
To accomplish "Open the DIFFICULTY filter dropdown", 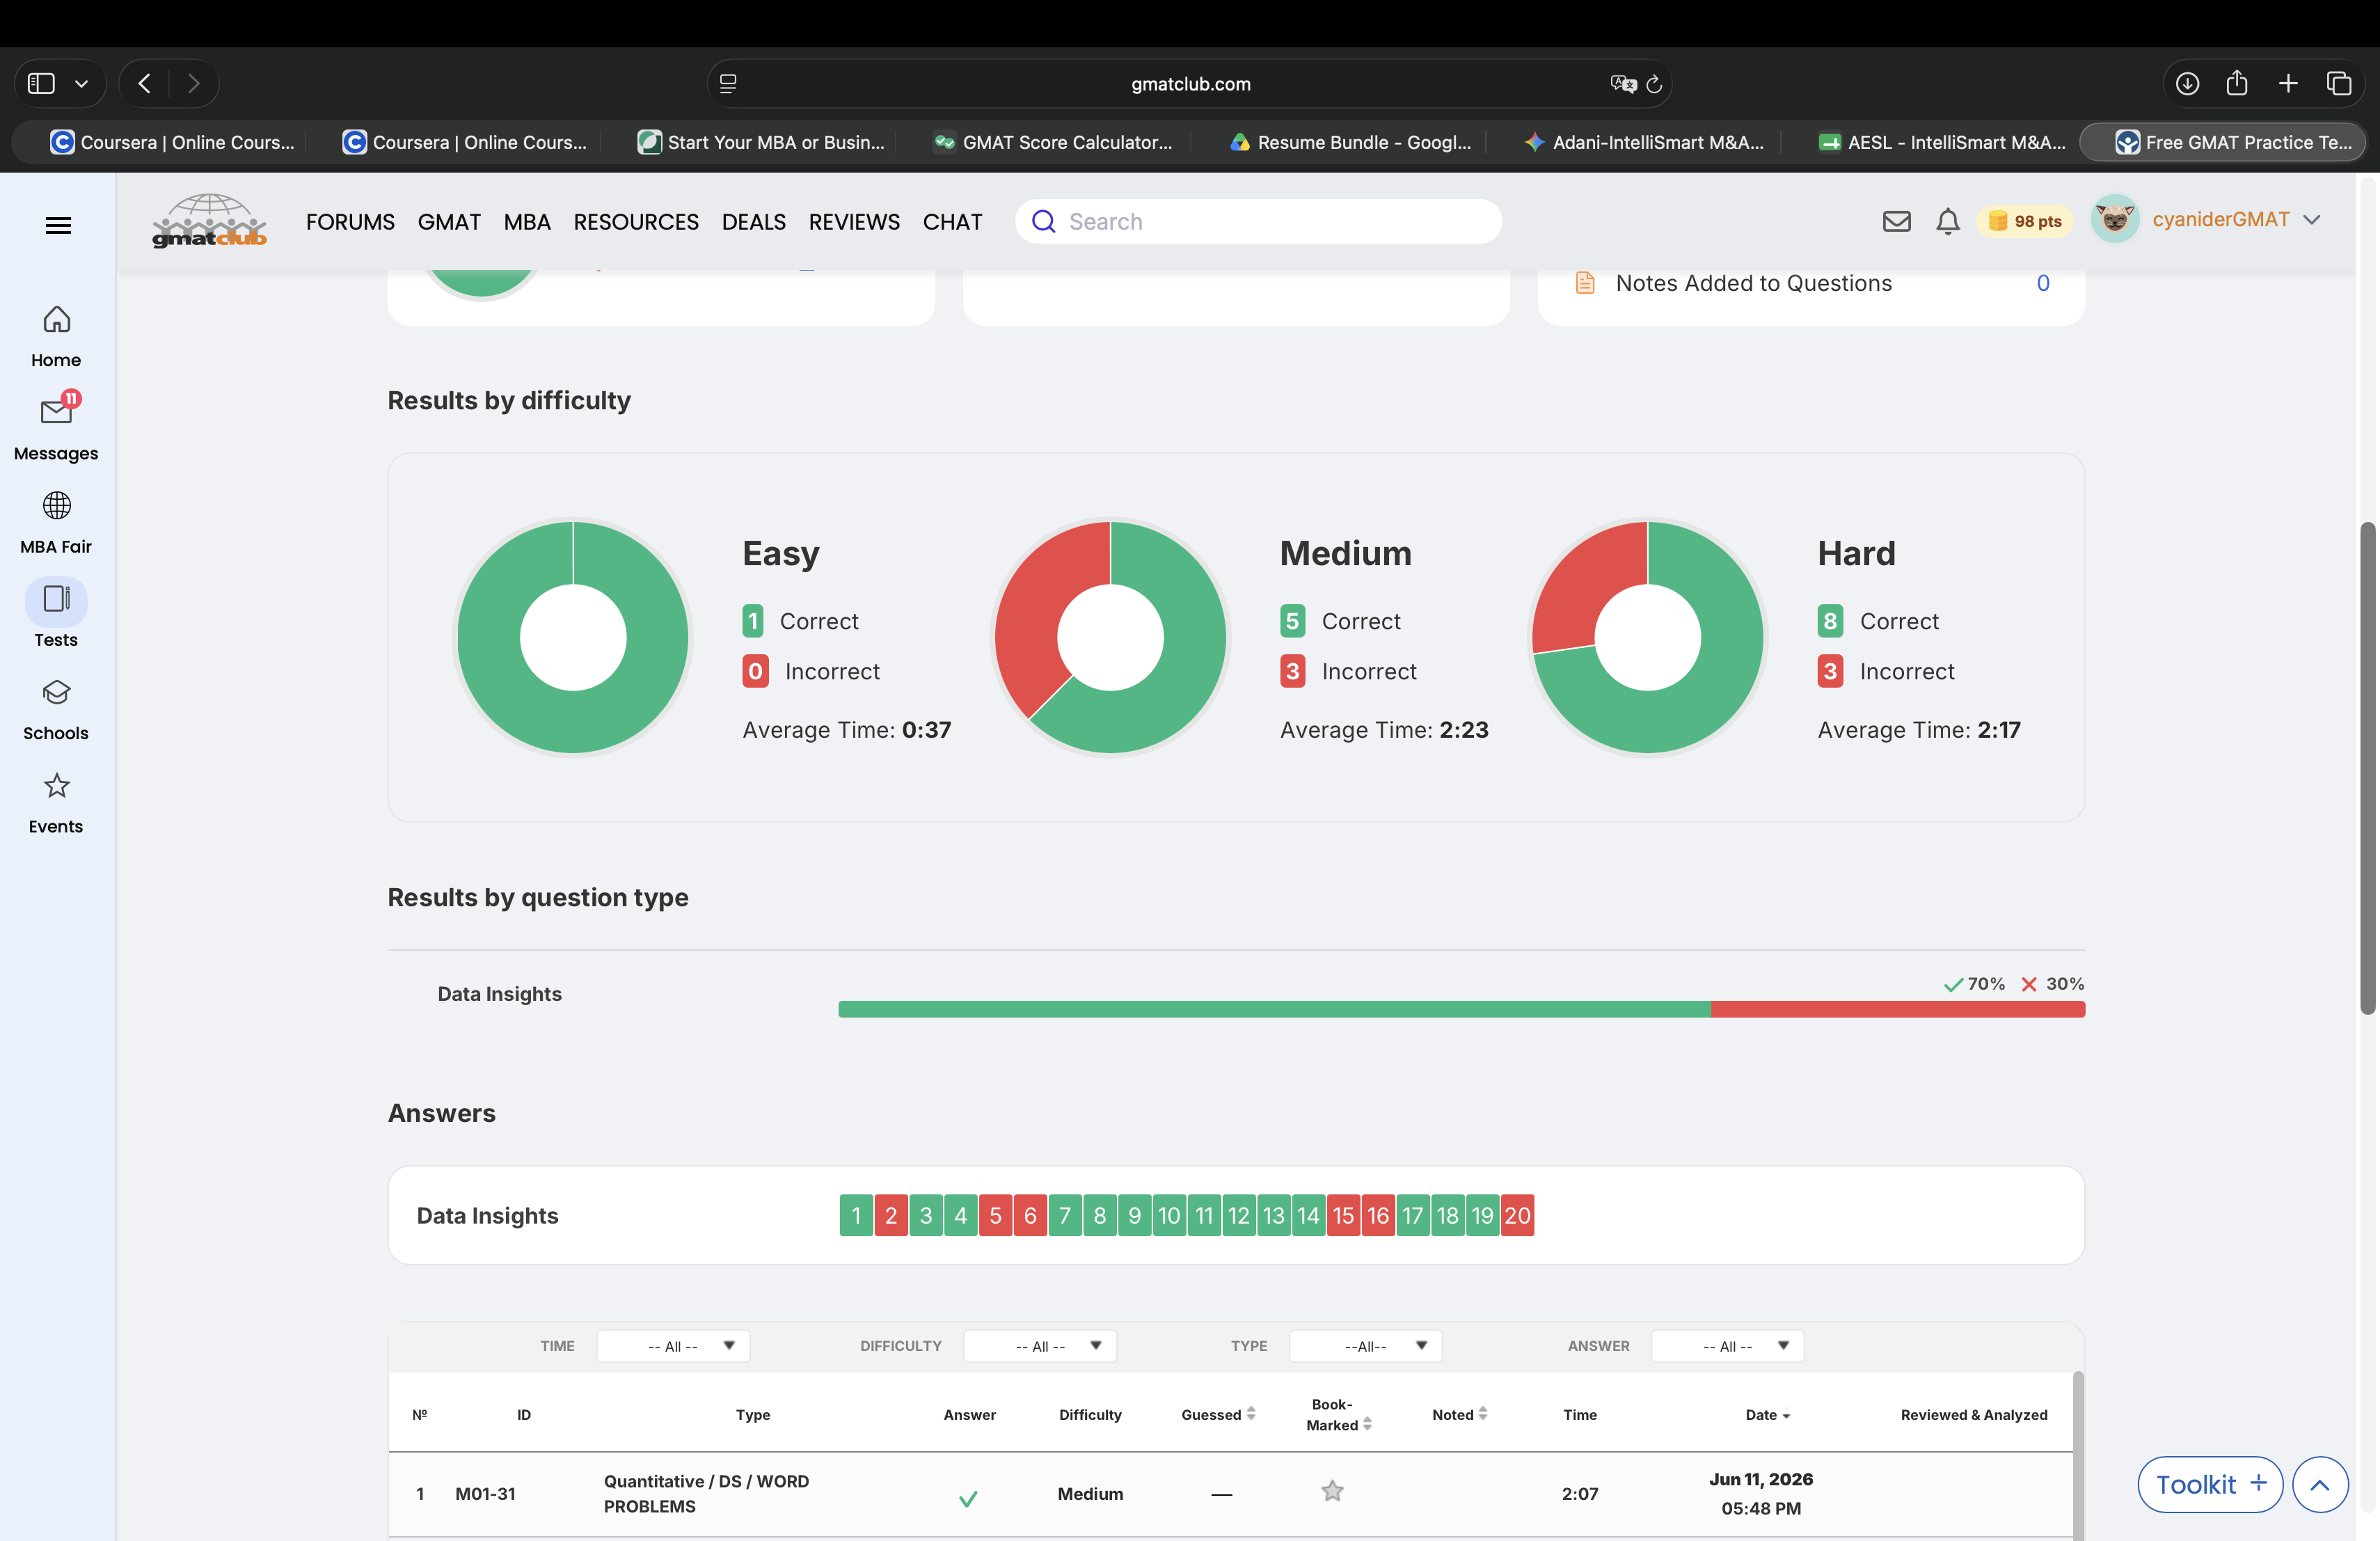I will [x=1040, y=1346].
